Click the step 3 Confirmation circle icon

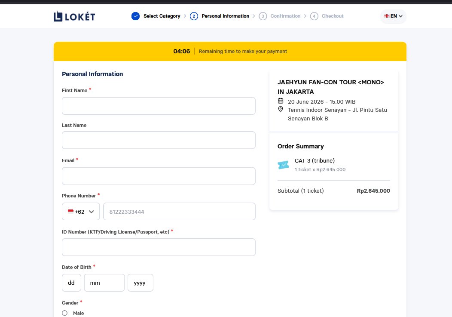pos(263,16)
